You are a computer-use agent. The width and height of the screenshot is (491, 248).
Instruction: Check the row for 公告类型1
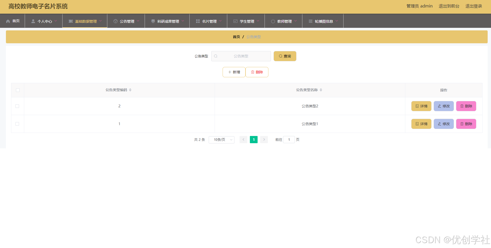(17, 124)
